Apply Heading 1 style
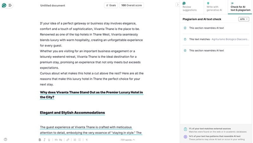 coord(56,140)
